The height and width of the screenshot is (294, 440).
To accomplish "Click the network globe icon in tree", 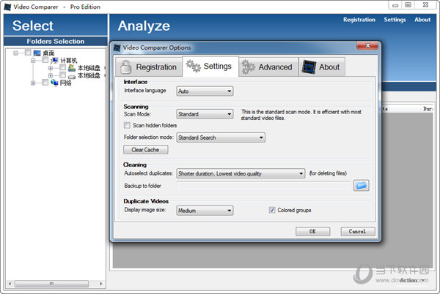I will coord(54,83).
